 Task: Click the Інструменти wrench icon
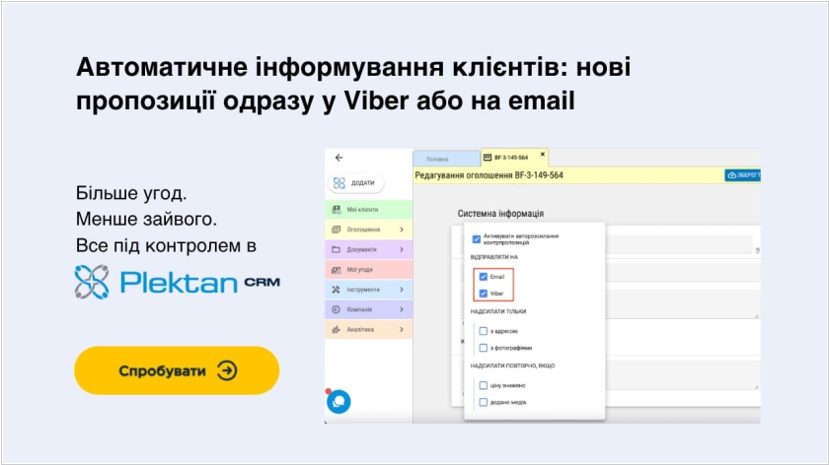click(336, 290)
